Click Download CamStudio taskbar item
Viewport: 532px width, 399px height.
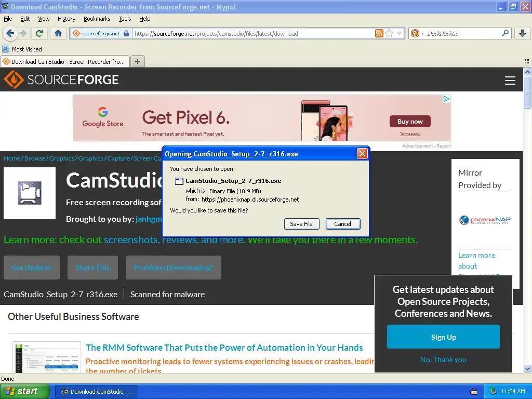[x=96, y=392]
